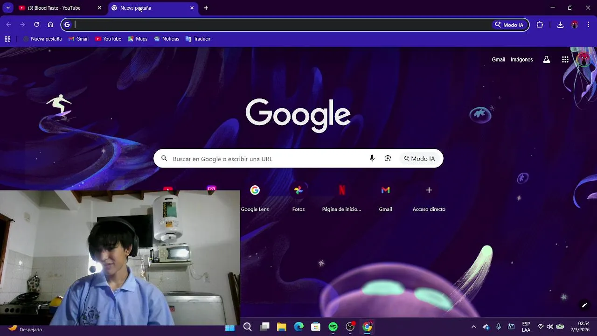The image size is (597, 336).
Task: Switch the ESP LAA input language
Action: (526, 327)
